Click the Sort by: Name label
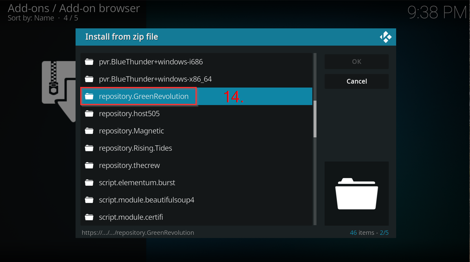The image size is (470, 262). [31, 18]
